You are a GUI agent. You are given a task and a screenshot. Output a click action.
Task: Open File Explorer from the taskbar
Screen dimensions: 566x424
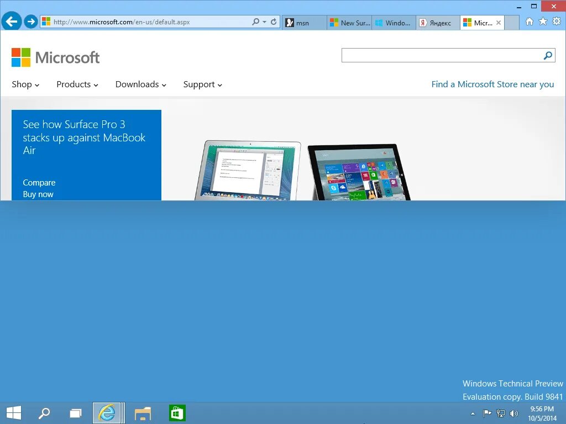pyautogui.click(x=143, y=414)
